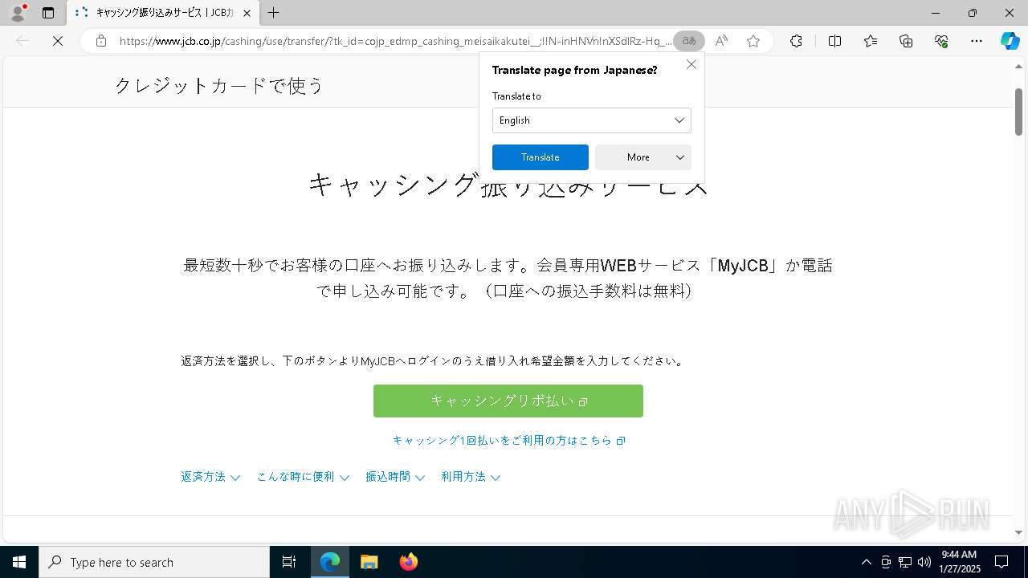1028x578 pixels.
Task: Open Settings and more ellipsis menu
Action: point(977,41)
